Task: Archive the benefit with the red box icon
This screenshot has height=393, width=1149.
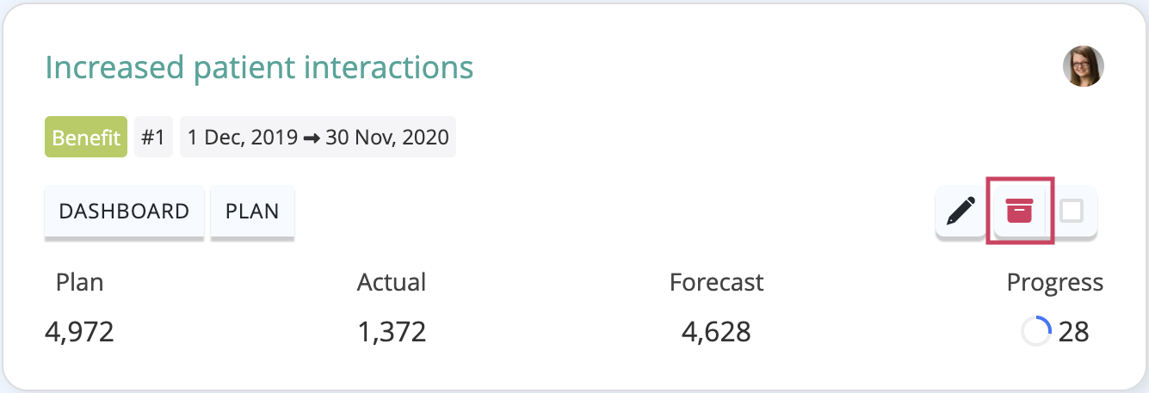Action: pyautogui.click(x=1019, y=211)
